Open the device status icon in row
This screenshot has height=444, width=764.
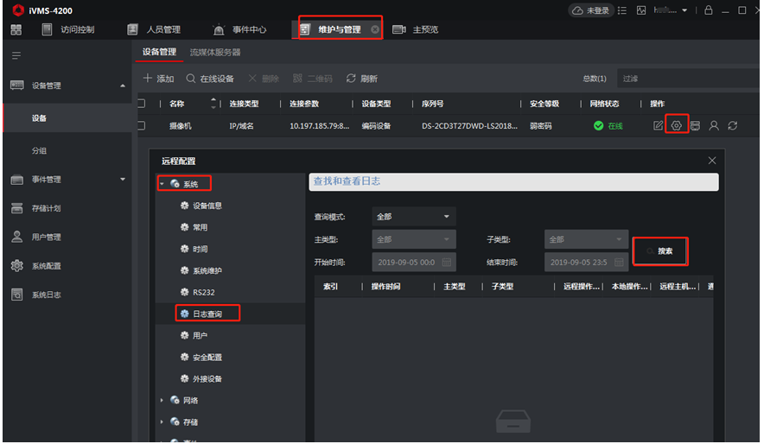point(695,126)
